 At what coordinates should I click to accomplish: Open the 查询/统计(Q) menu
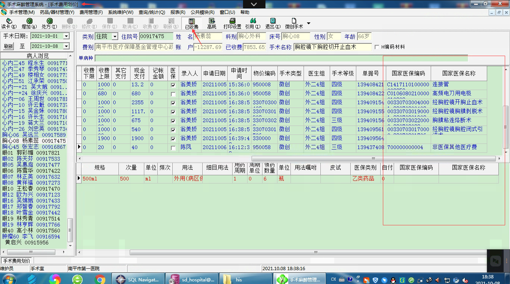(151, 12)
